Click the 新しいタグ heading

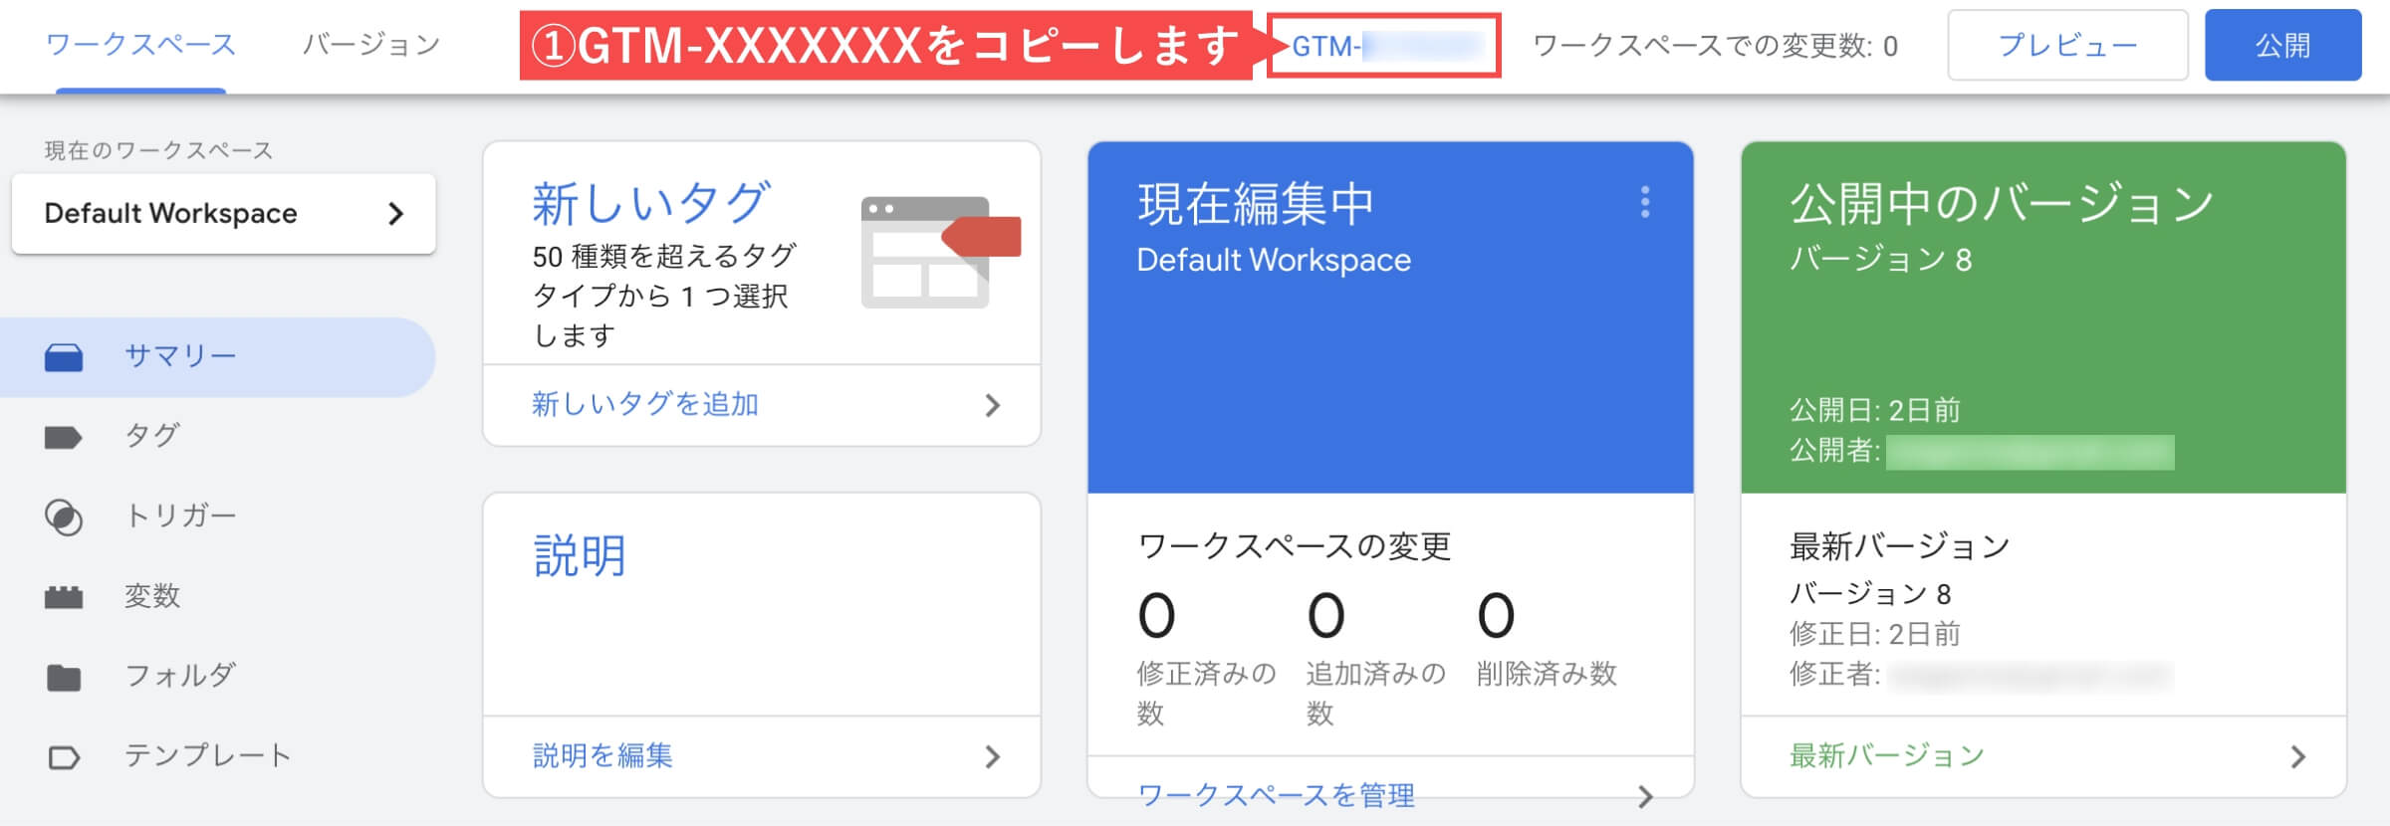pos(651,204)
